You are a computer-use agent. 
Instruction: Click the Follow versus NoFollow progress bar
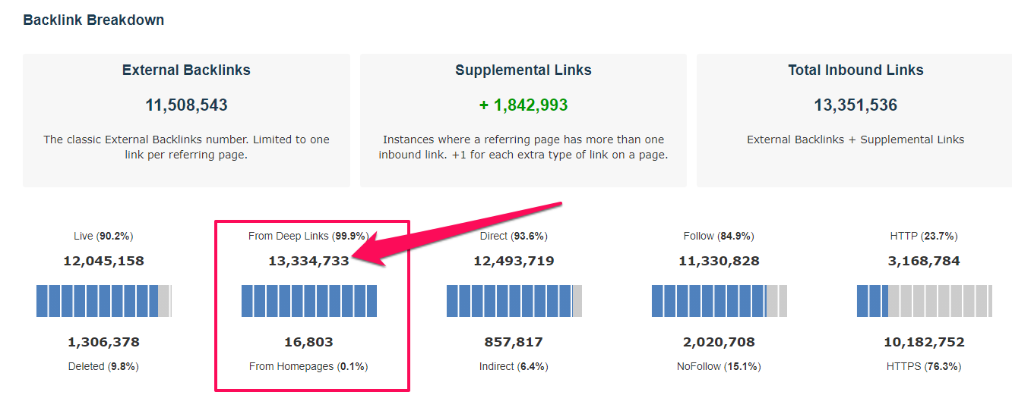pyautogui.click(x=719, y=301)
